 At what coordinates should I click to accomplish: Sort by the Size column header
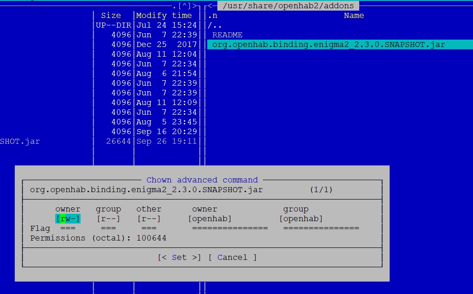point(111,16)
